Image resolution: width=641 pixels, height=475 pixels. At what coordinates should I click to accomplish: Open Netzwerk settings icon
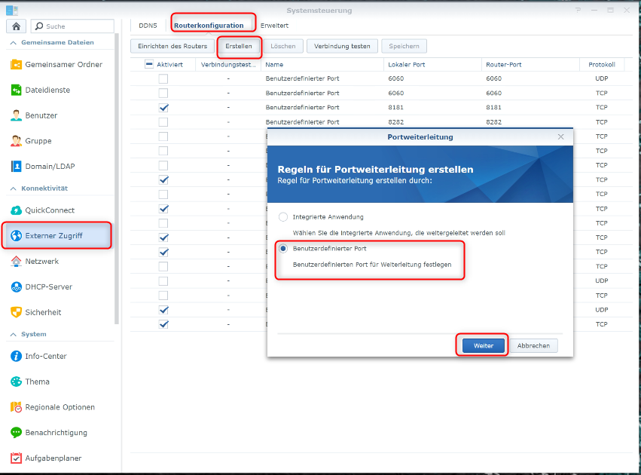[17, 262]
